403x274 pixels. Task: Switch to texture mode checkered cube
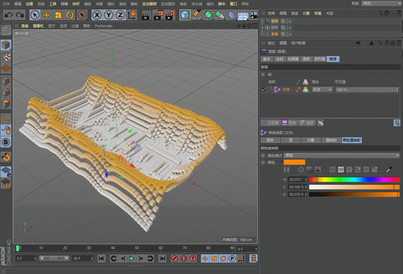click(6, 57)
